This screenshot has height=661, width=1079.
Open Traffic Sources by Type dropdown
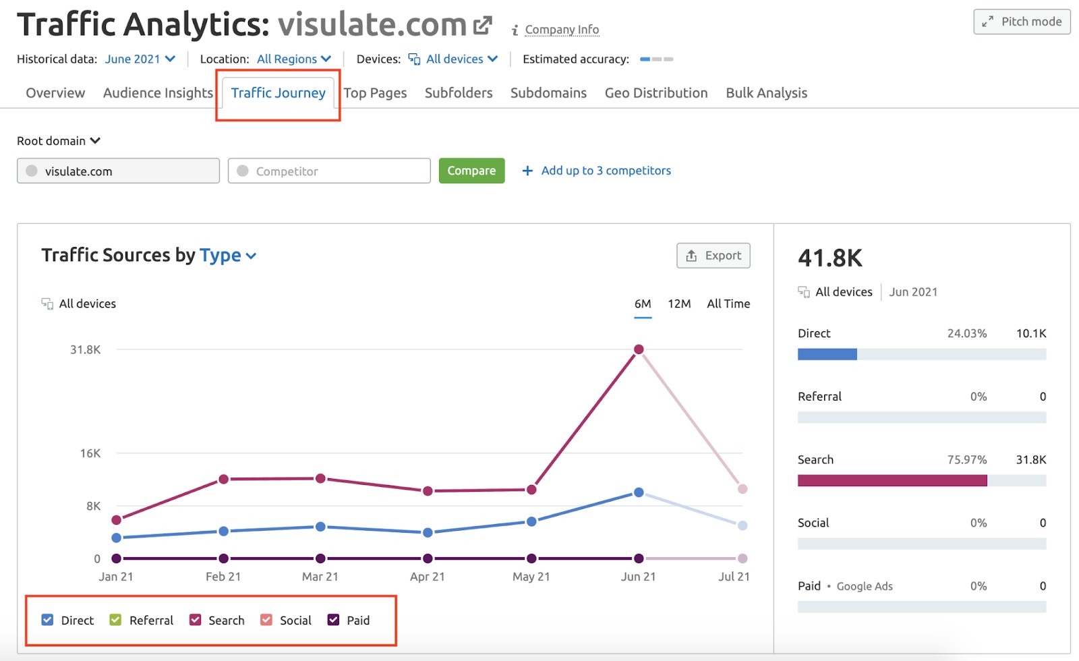pos(228,255)
